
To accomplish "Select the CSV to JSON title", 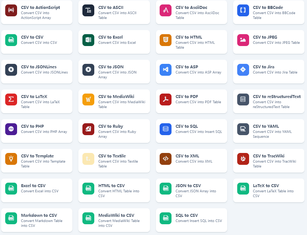I will [x=111, y=67].
